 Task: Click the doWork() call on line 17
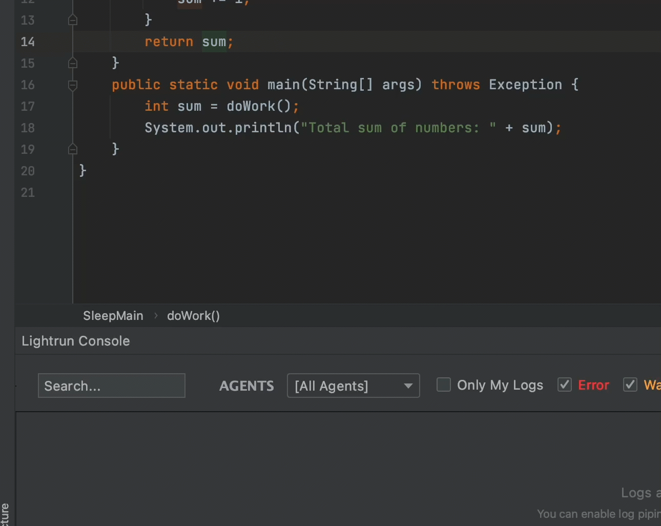click(x=251, y=107)
